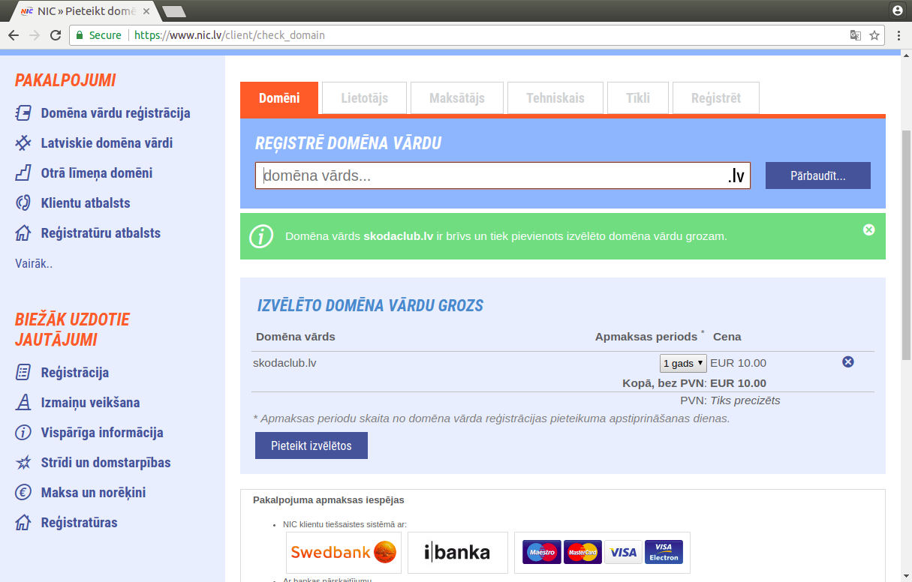The height and width of the screenshot is (582, 912).
Task: Focus the domēna vārds input field
Action: click(x=503, y=175)
